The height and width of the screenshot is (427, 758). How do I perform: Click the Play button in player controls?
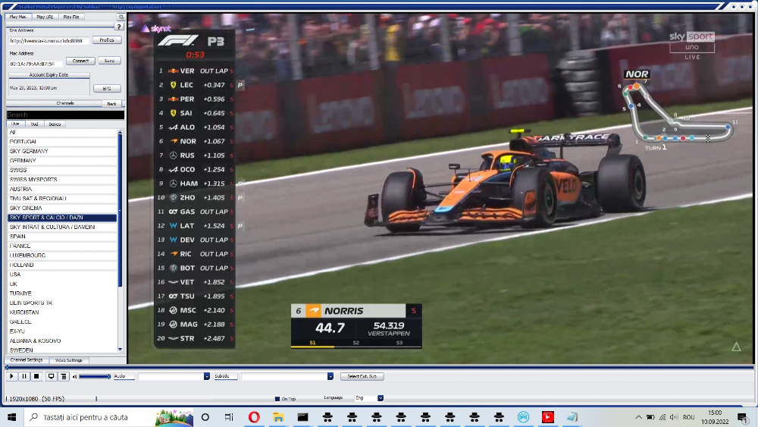pos(11,376)
